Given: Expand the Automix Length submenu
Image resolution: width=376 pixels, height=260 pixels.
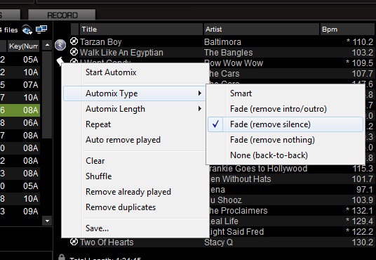Looking at the screenshot, I should tap(134, 109).
